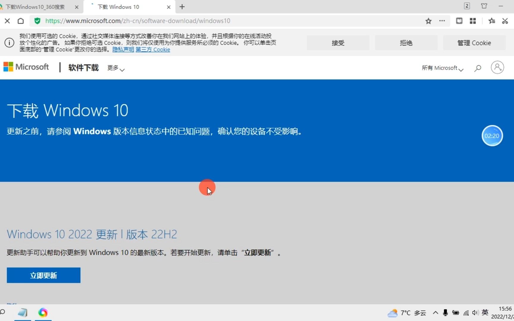This screenshot has width=514, height=321.
Task: Reject cookies with 拒绝 button
Action: pyautogui.click(x=406, y=43)
